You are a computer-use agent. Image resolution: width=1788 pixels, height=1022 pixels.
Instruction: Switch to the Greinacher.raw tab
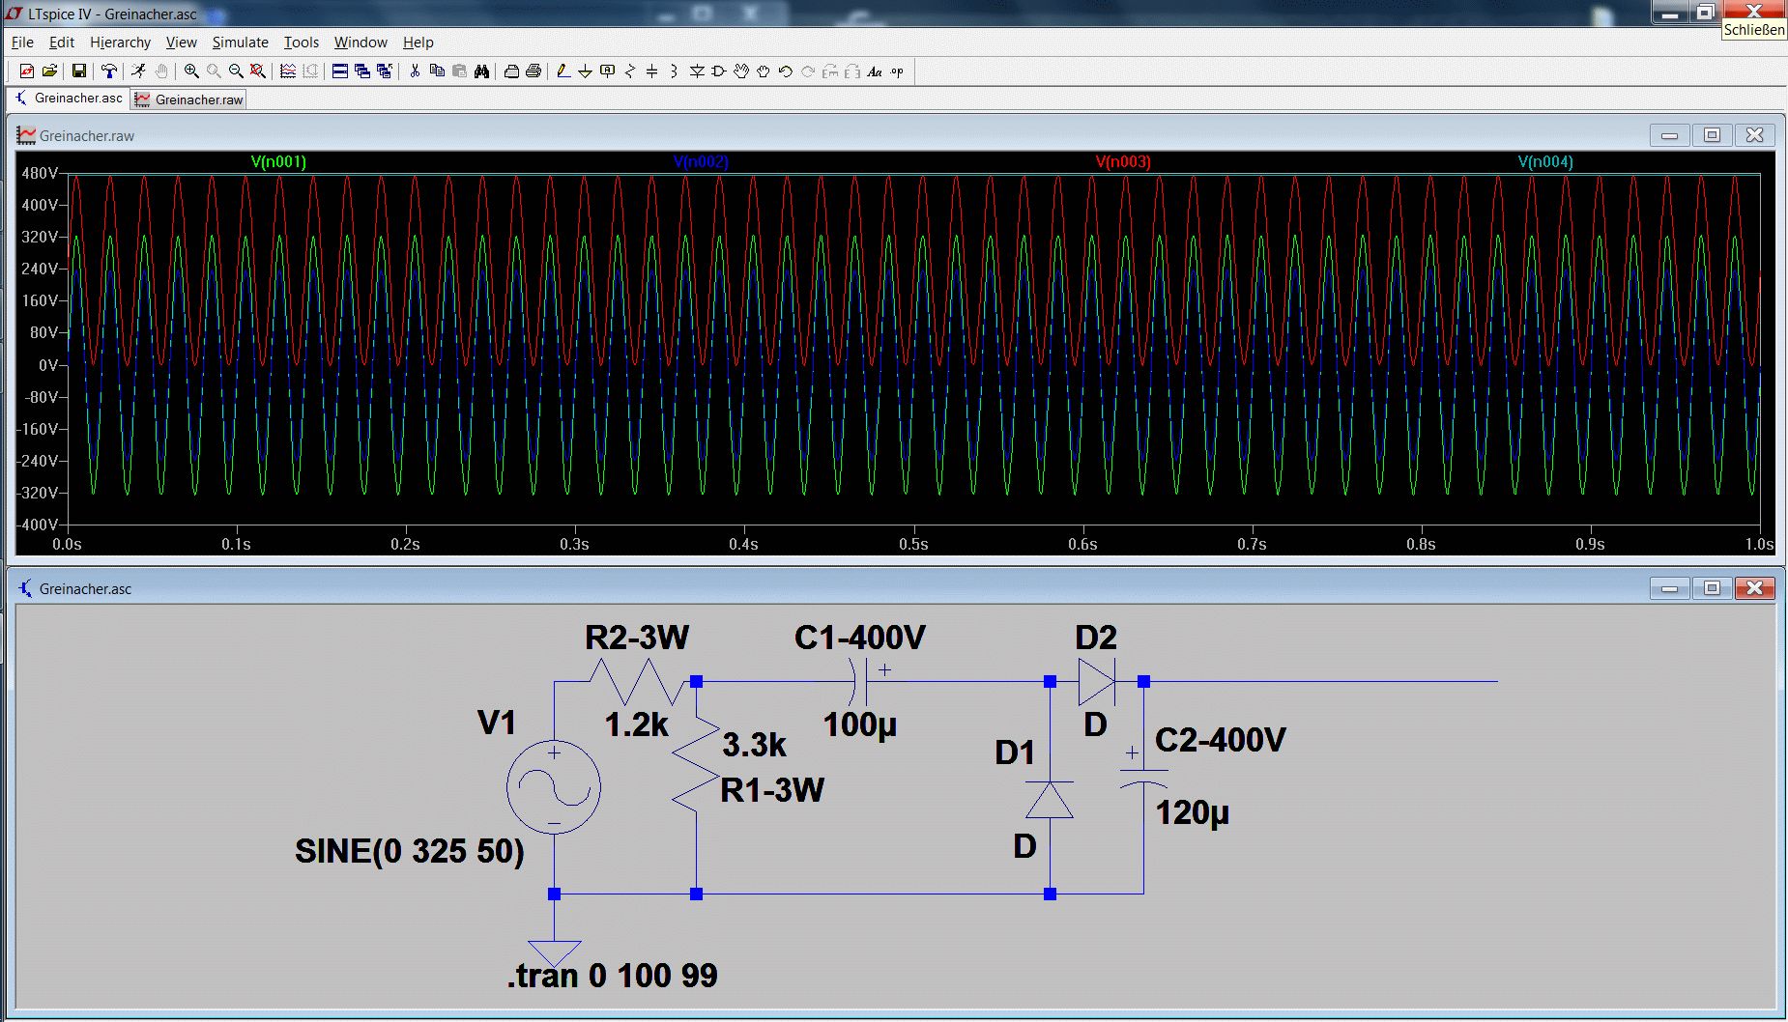(190, 99)
